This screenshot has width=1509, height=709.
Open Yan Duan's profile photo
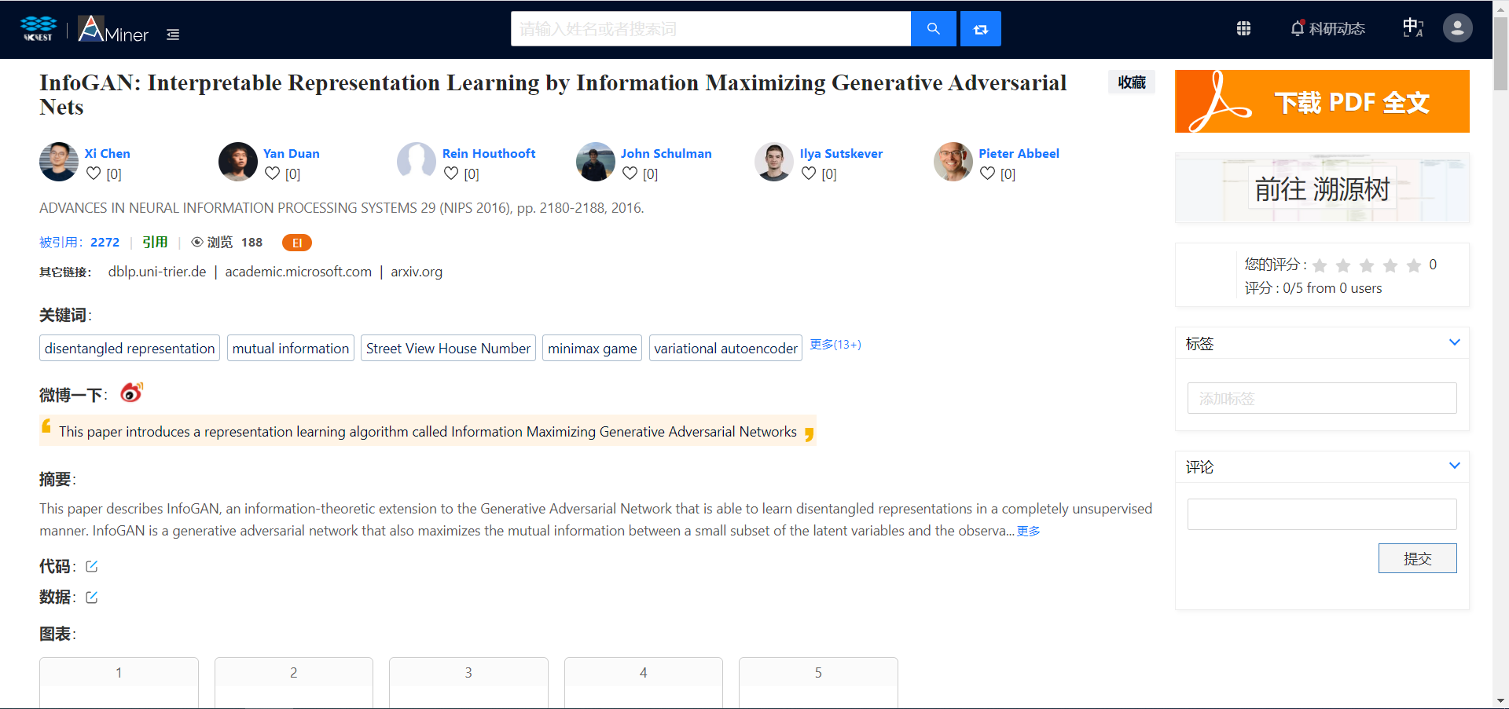tap(238, 162)
